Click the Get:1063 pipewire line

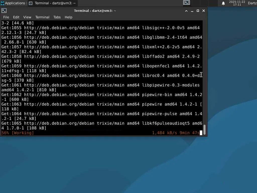(102, 107)
